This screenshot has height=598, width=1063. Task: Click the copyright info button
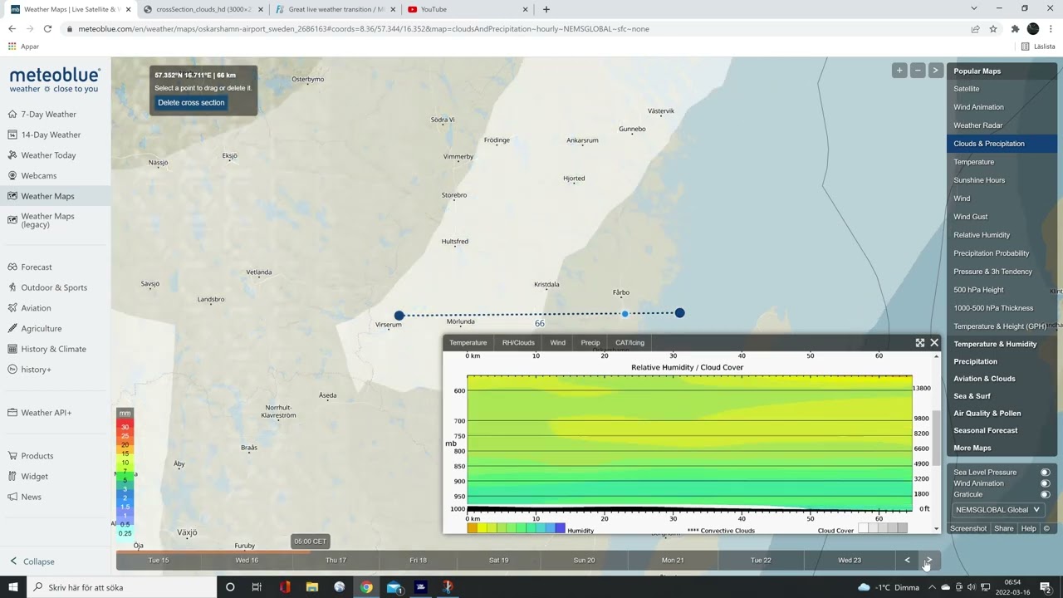1046,528
